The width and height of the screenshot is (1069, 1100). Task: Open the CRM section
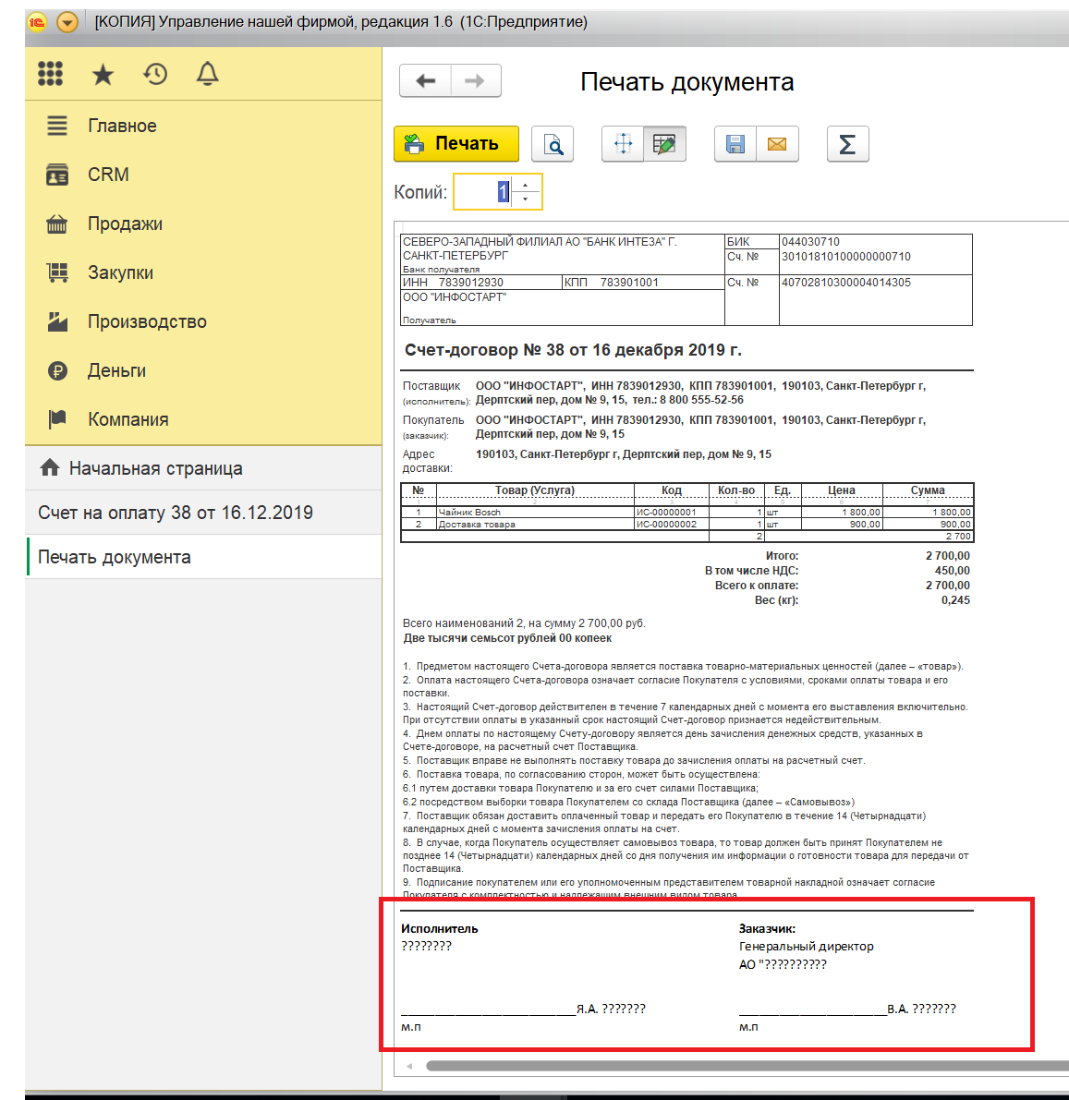click(x=203, y=175)
